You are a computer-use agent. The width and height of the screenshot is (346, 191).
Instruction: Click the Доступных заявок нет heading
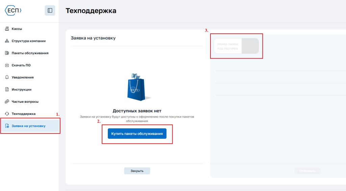[137, 111]
